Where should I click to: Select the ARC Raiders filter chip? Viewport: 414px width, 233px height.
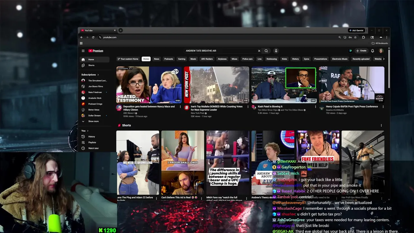pyautogui.click(x=207, y=59)
